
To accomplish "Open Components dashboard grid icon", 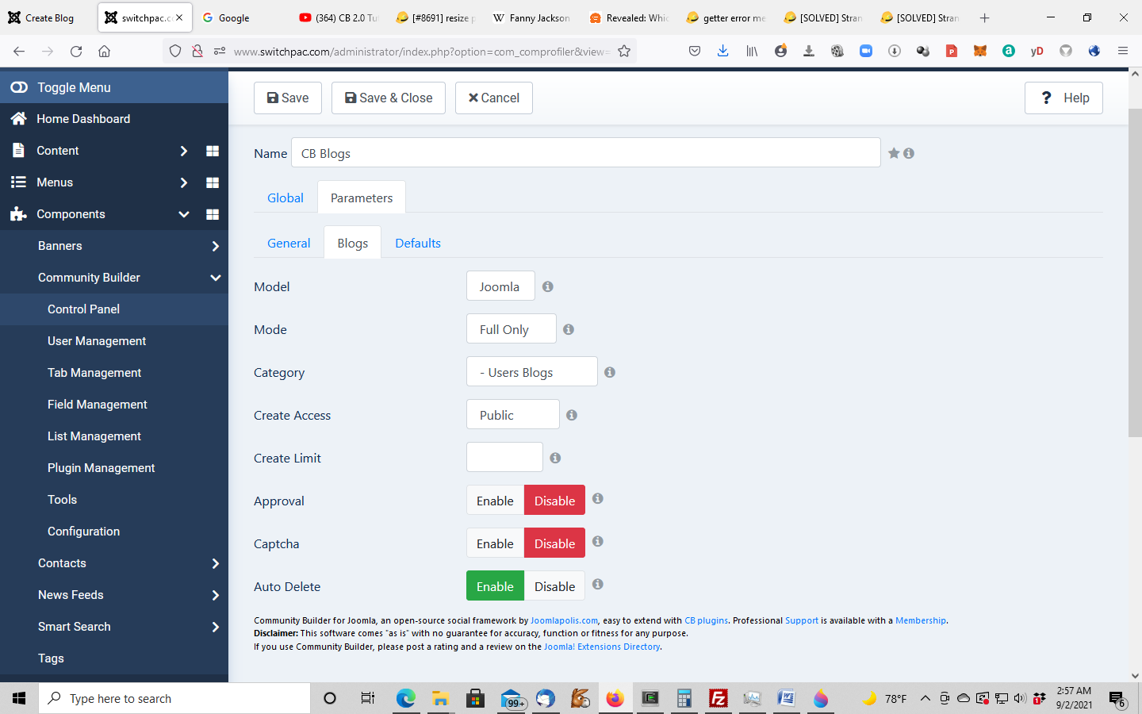I will [213, 214].
